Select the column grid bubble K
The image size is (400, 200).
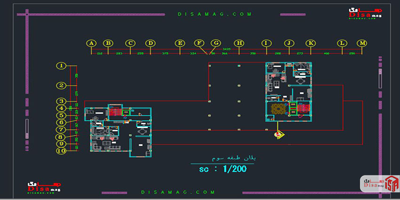click(311, 43)
